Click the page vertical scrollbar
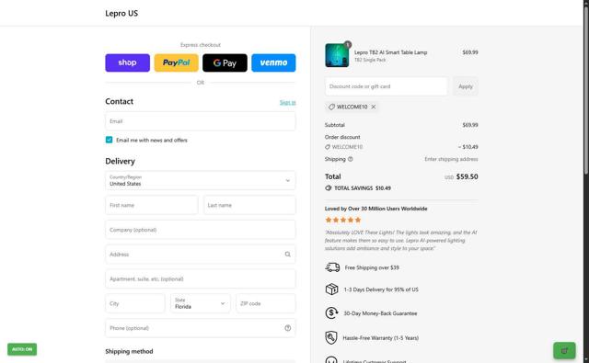Viewport: 589px width, 363px height. [586, 90]
